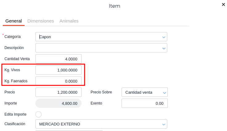The width and height of the screenshot is (227, 131).
Task: Click the Importe read-only field
Action: click(58, 103)
